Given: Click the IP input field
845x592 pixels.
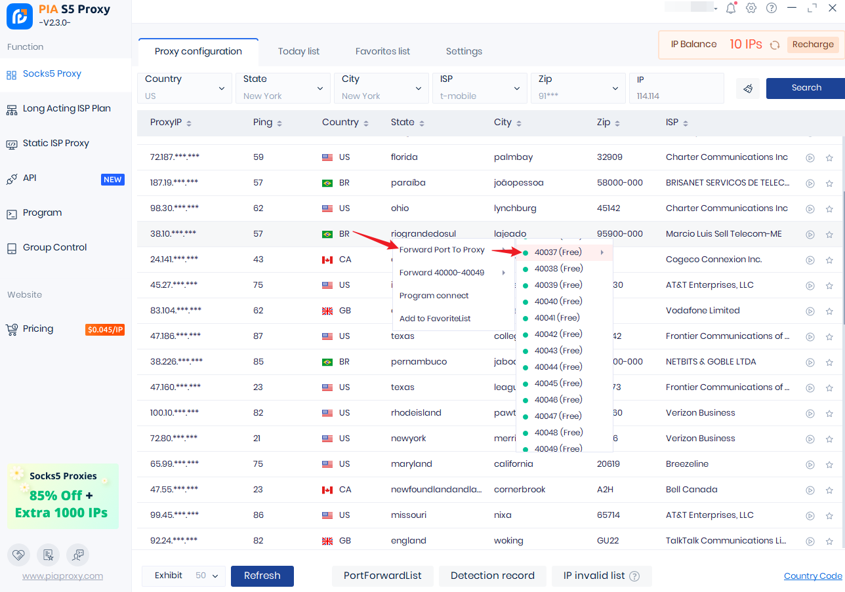Looking at the screenshot, I should [x=676, y=96].
